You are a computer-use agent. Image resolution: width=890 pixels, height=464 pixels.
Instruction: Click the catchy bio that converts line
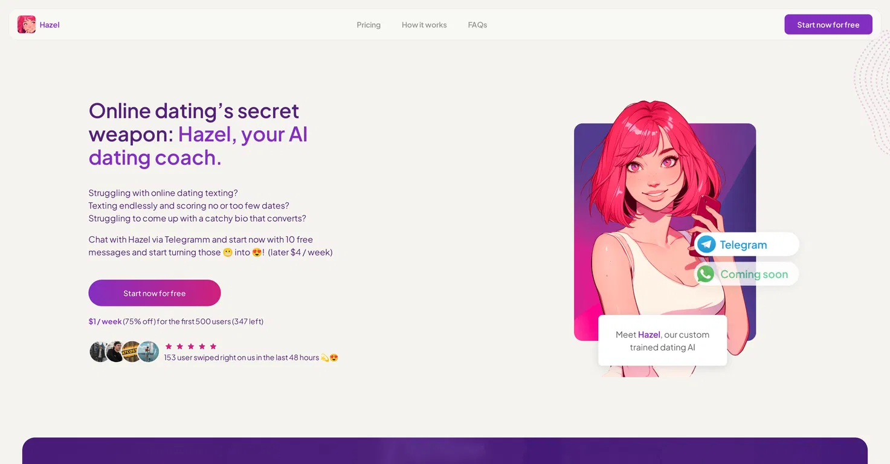point(198,218)
